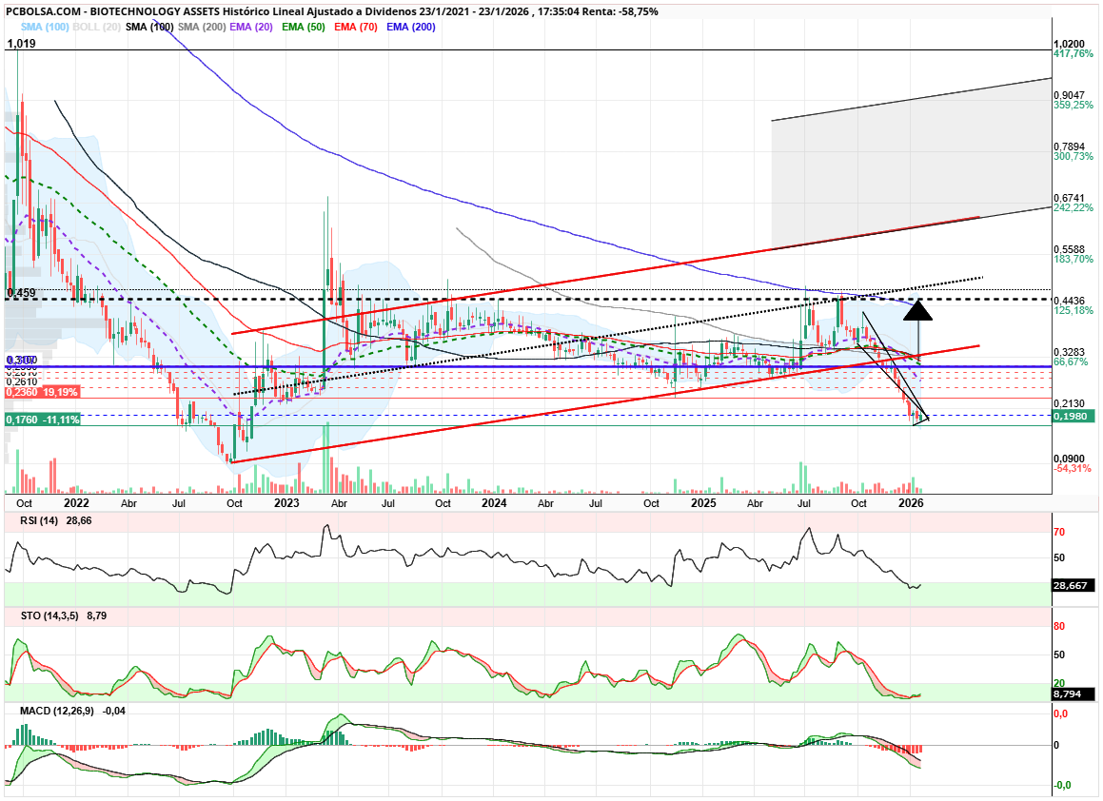Click the BOLL (20) legend label

pyautogui.click(x=97, y=27)
